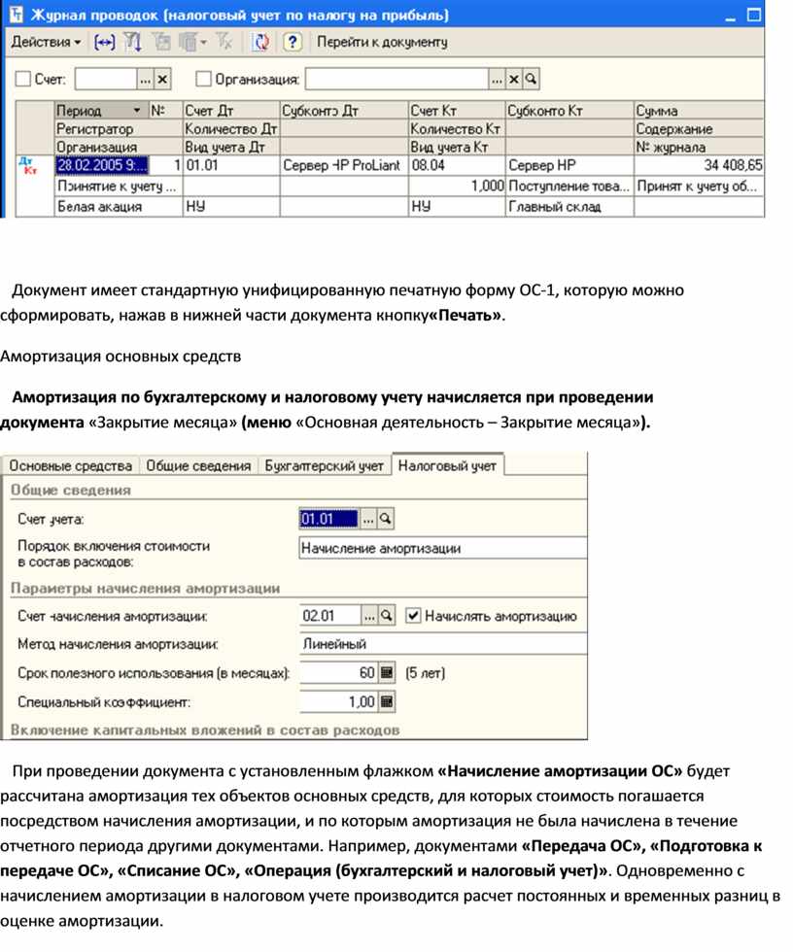The image size is (793, 952).
Task: Click the date interval icon in toolbar
Action: click(104, 42)
